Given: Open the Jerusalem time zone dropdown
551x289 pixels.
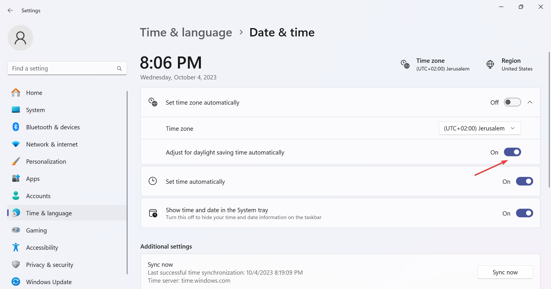Looking at the screenshot, I should (480, 128).
